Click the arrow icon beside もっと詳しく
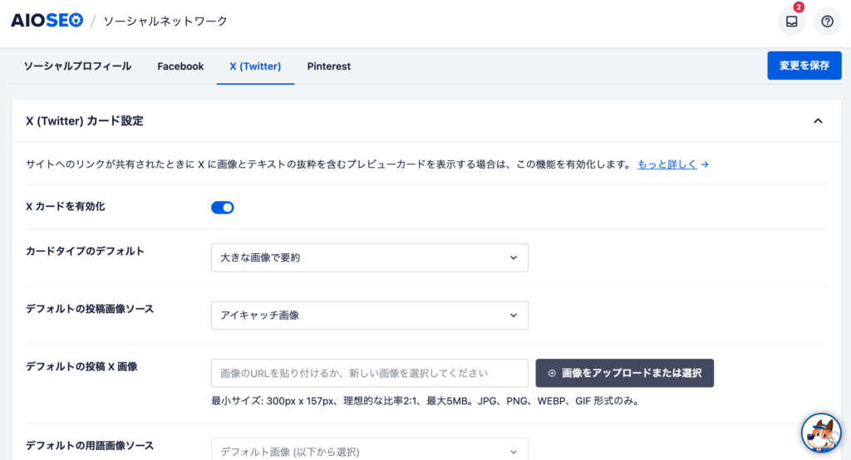Screen dimensions: 851x460 pyautogui.click(x=705, y=164)
